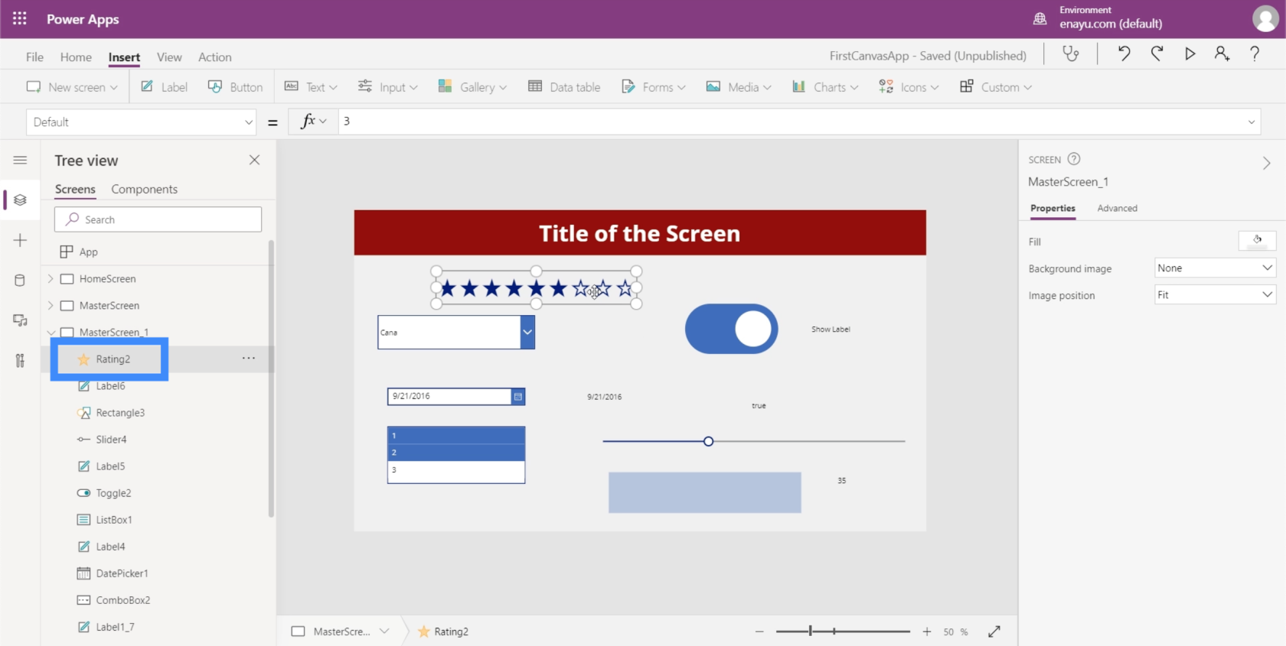Open the more options ellipsis for Rating2
The image size is (1286, 646).
[x=249, y=359]
